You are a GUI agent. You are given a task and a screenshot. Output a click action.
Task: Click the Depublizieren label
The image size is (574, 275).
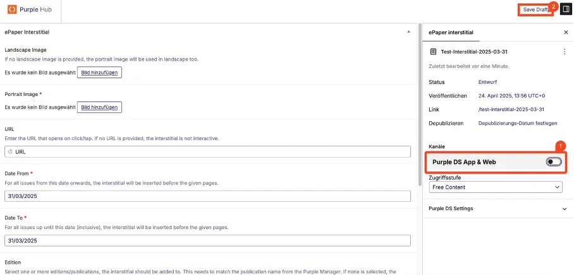pyautogui.click(x=446, y=124)
